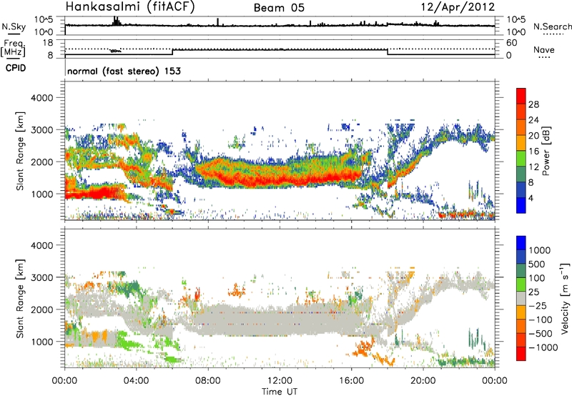Click the grey velocity color swatch

click(521, 299)
